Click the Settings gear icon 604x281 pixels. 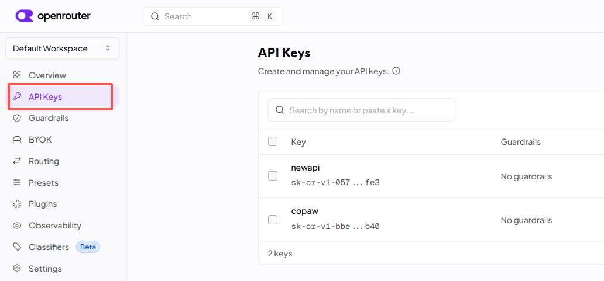17,268
